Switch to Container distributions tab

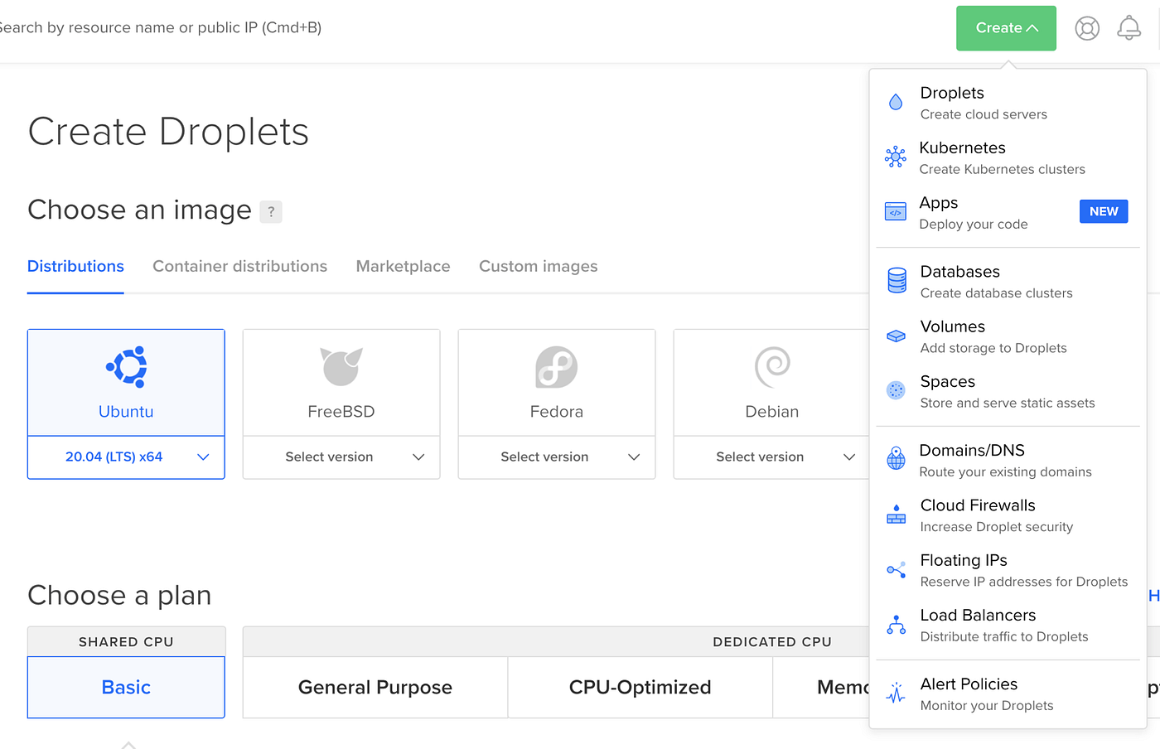[x=239, y=267]
